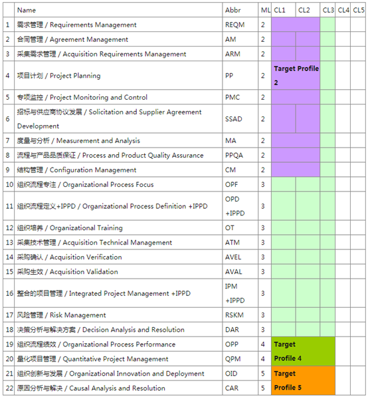Select the Agreement Management name cell

pyautogui.click(x=118, y=39)
